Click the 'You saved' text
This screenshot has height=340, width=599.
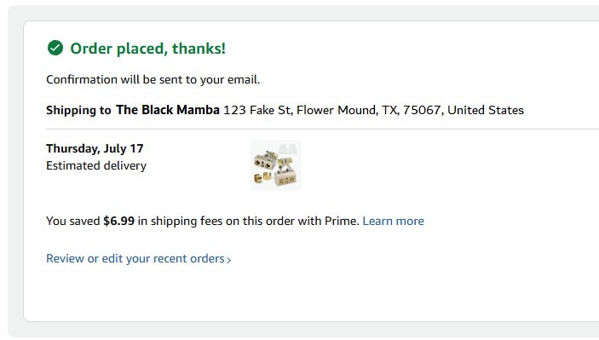73,221
